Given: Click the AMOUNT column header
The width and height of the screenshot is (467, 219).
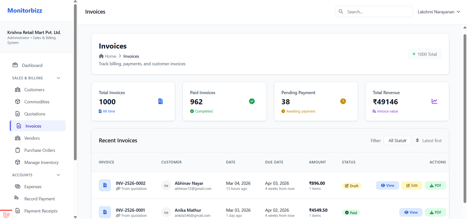Looking at the screenshot, I should 317,162.
